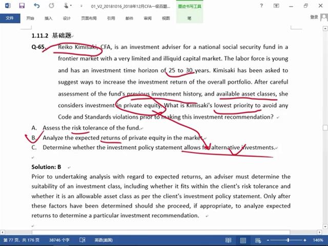Viewport: 328px width, 246px height.
Task: Click the name 'Reiko Kimisaki' in the question
Action: click(x=78, y=47)
